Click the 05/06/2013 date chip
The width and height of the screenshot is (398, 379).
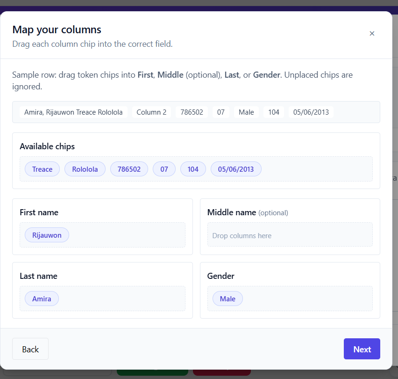tap(236, 169)
